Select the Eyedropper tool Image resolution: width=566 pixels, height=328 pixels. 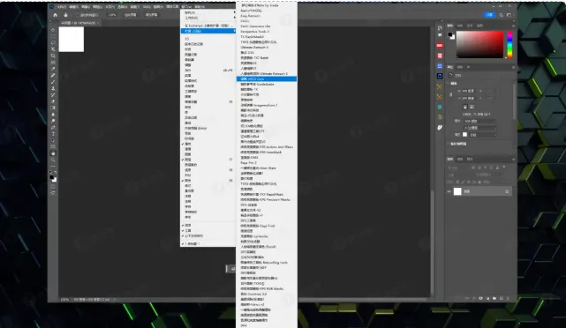pos(53,69)
